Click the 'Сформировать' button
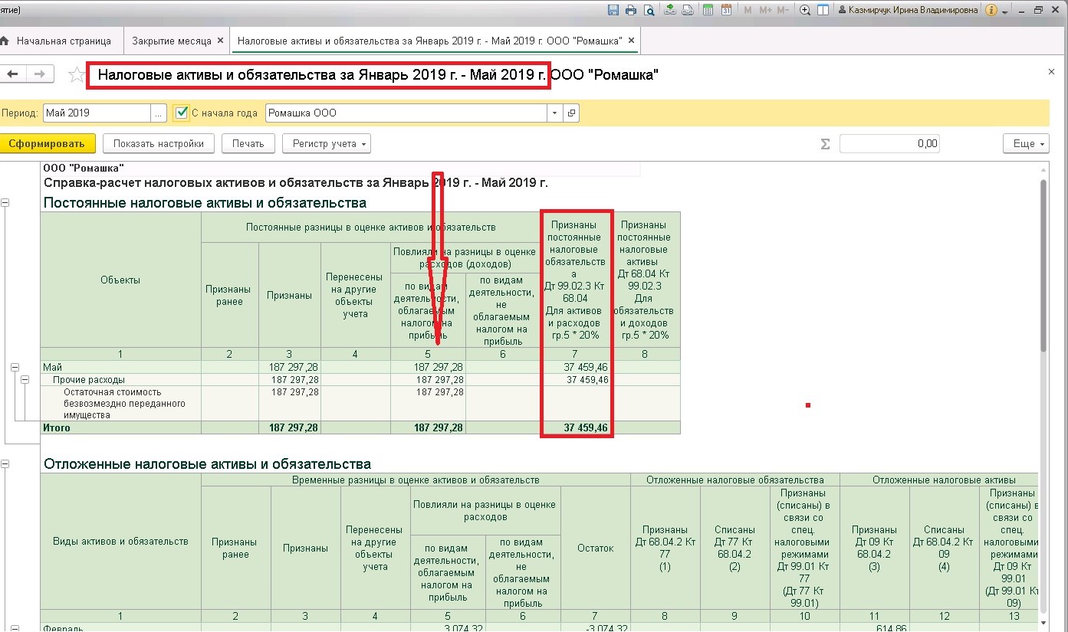This screenshot has width=1068, height=632. point(48,143)
